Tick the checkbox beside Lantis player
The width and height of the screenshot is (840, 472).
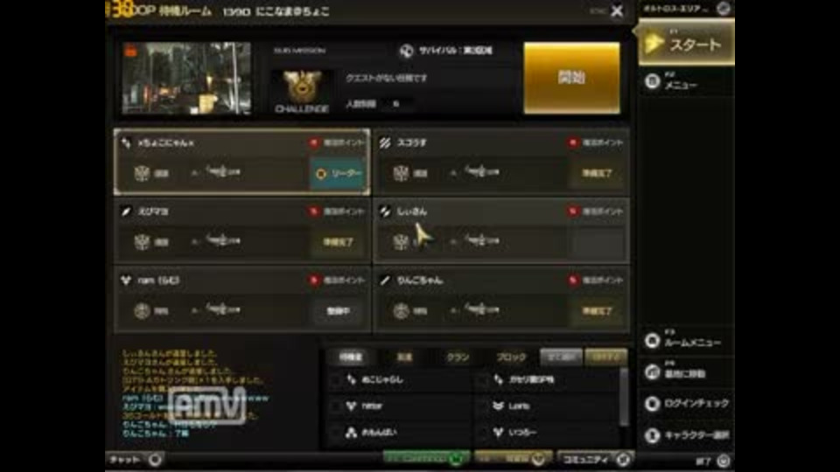point(483,406)
